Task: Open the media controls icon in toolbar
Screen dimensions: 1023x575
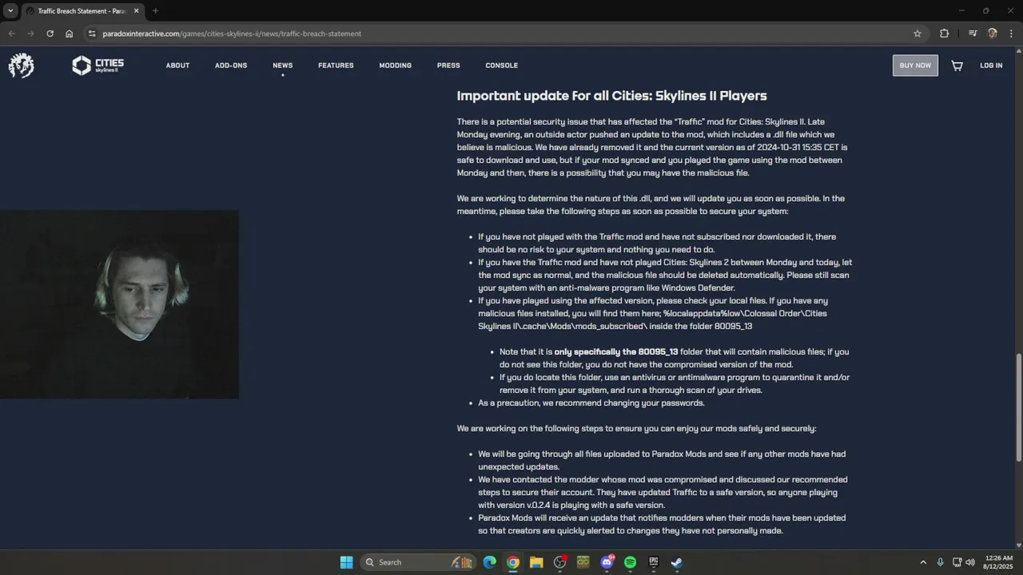Action: point(973,34)
